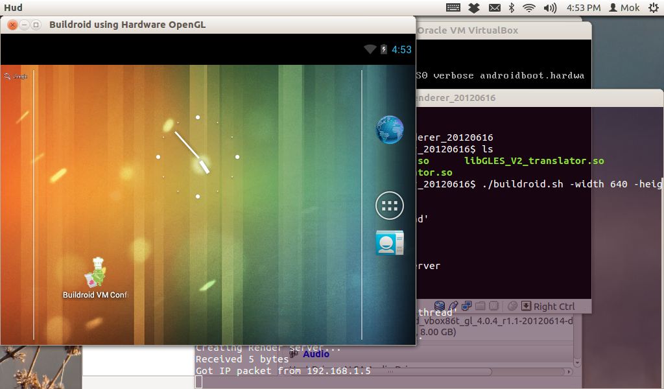Open the Android app drawer grid button
This screenshot has height=389, width=664.
click(390, 206)
